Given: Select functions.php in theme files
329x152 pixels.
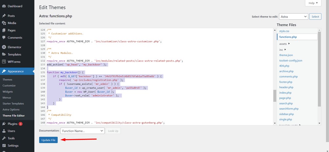Looking at the screenshot, I should point(297,37).
